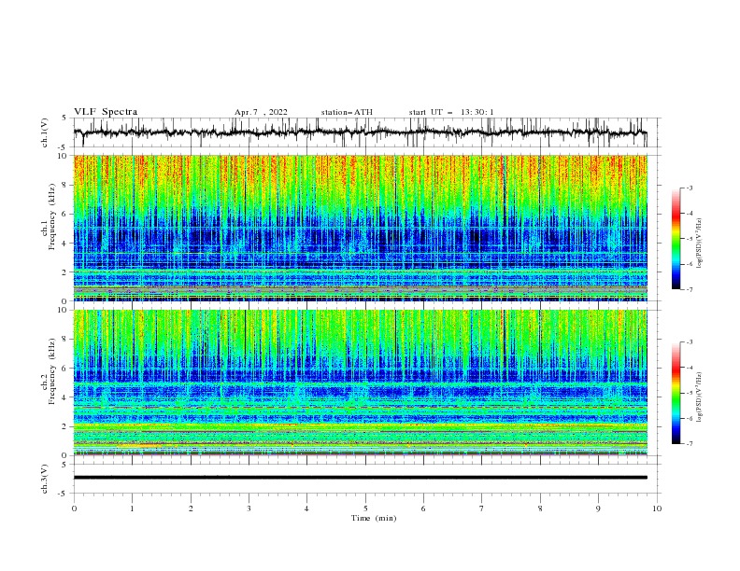
Task: Click the "-5" voltage tick on ch.1(V) axis
Action: click(63, 147)
